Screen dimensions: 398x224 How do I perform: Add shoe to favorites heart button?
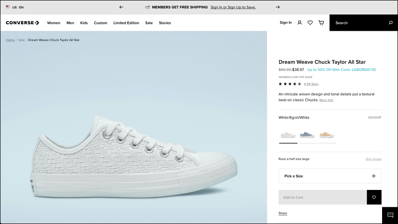click(x=374, y=197)
